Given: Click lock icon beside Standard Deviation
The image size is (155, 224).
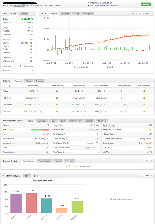Looking at the screenshot, I should (x=150, y=130).
